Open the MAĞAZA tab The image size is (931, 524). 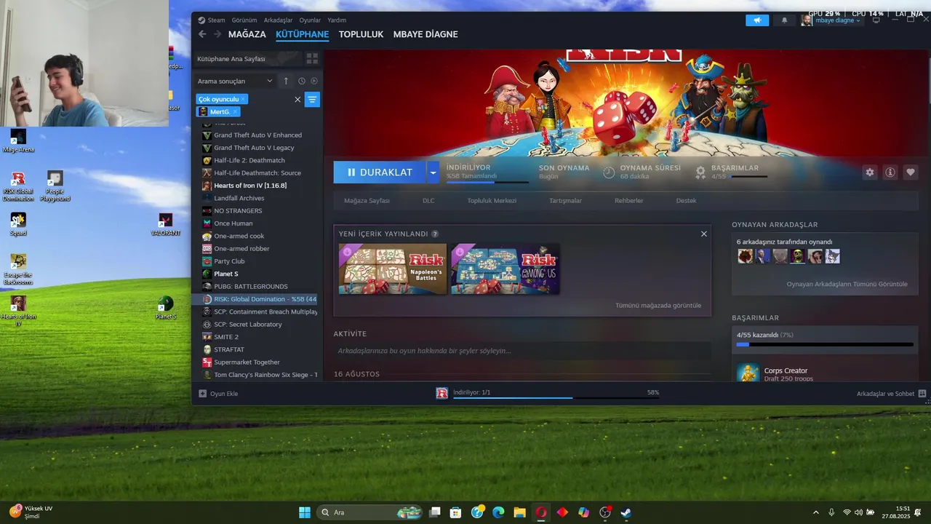247,34
